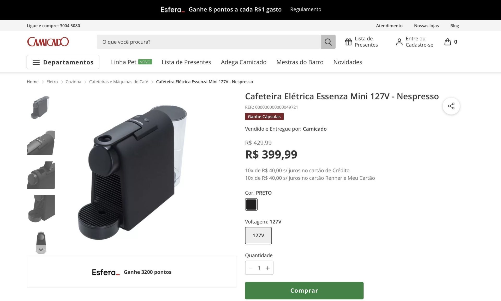Select the first coffee machine thumbnail
501x301 pixels.
[x=41, y=107]
